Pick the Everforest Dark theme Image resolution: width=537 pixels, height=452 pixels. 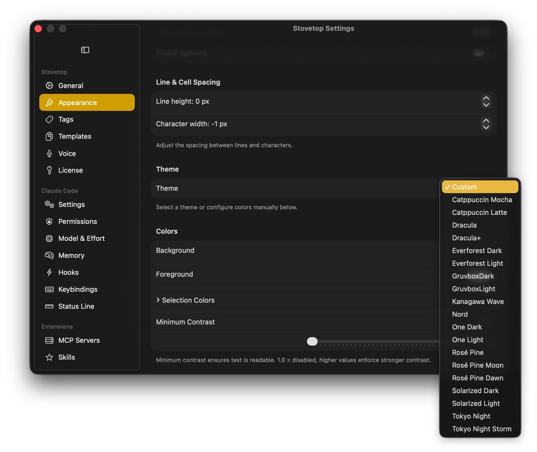(x=480, y=250)
